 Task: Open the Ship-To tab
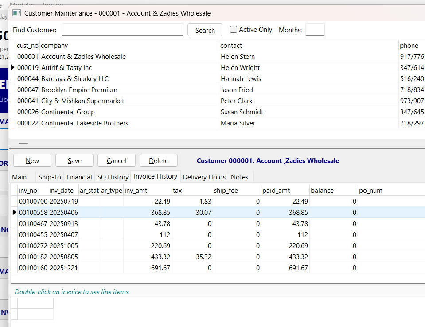[x=50, y=177]
